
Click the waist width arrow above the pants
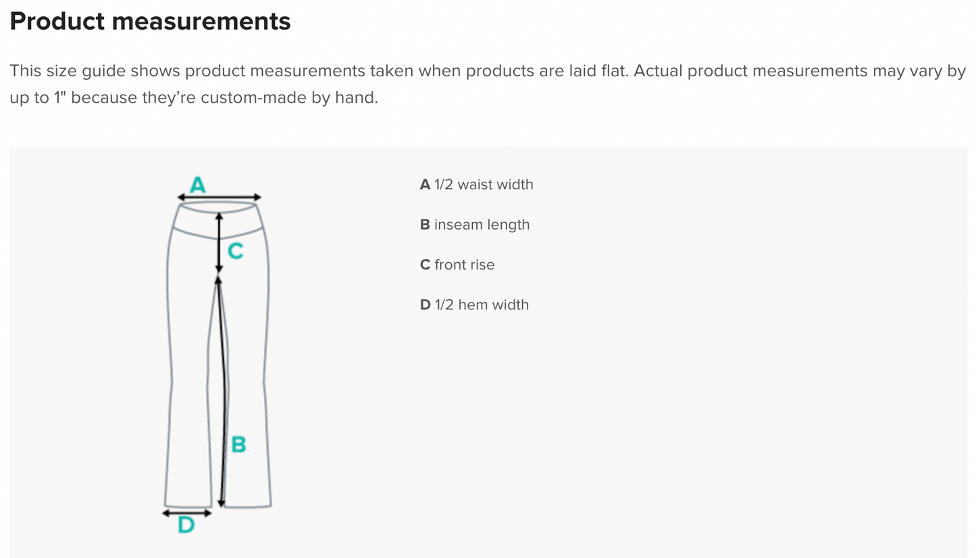pyautogui.click(x=219, y=197)
